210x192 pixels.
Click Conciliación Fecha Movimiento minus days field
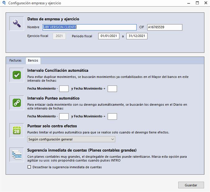point(64,89)
